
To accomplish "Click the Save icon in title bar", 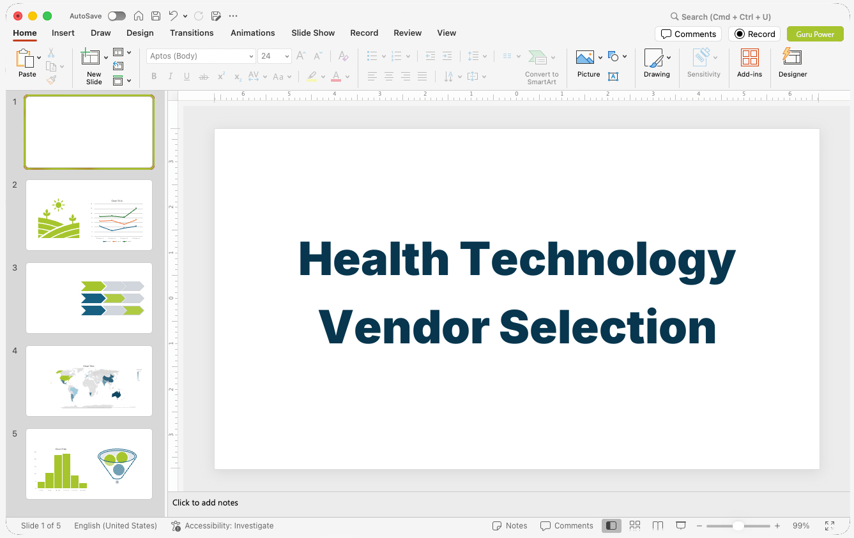I will click(156, 16).
